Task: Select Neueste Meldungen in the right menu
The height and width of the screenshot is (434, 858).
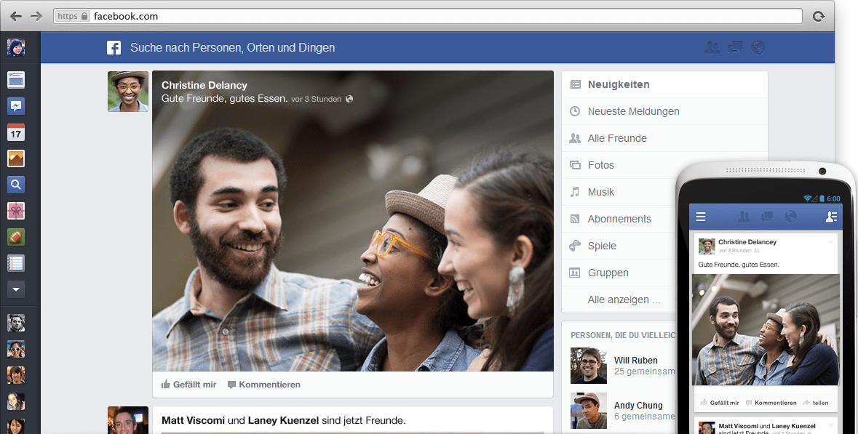Action: click(x=665, y=111)
